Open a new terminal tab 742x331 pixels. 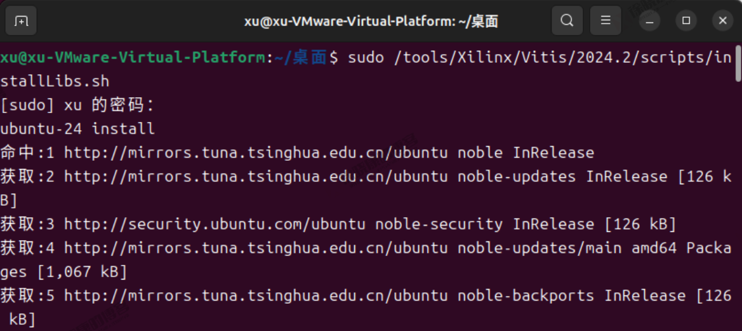(x=22, y=22)
